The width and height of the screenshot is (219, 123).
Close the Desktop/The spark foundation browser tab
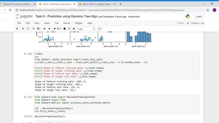point(35,4)
